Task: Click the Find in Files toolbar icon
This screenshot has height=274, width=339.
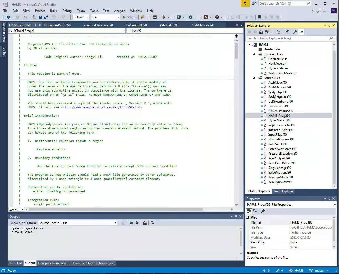Action: (x=143, y=17)
